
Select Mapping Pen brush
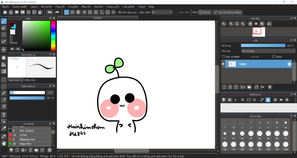(29, 139)
